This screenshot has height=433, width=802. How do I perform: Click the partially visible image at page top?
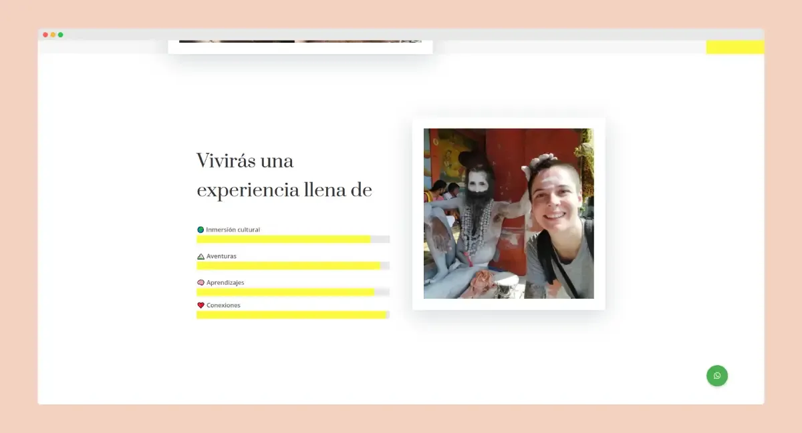point(299,41)
